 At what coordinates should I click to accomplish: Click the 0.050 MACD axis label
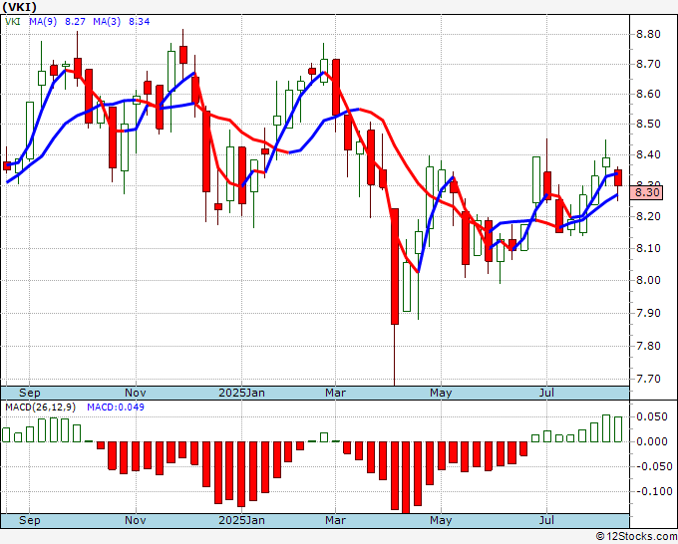[x=652, y=416]
